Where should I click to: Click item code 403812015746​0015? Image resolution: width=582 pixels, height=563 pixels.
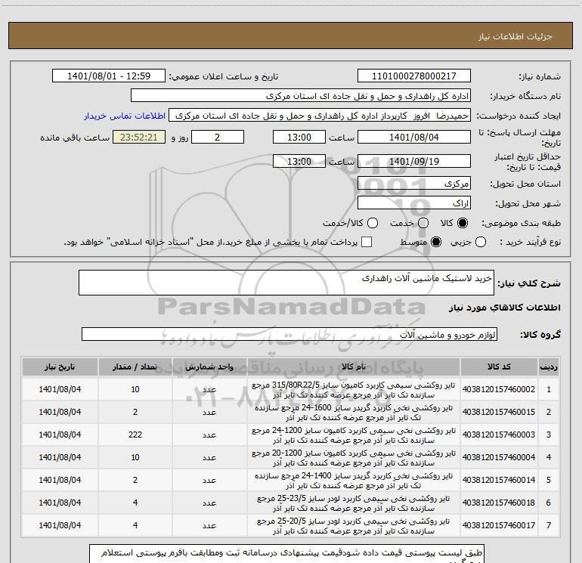(499, 412)
